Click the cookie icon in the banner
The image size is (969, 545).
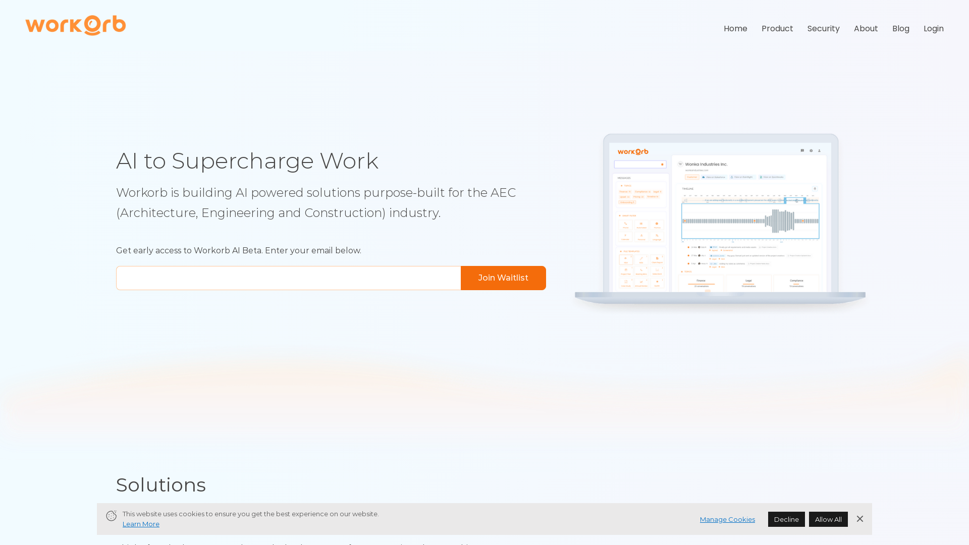coord(112,516)
